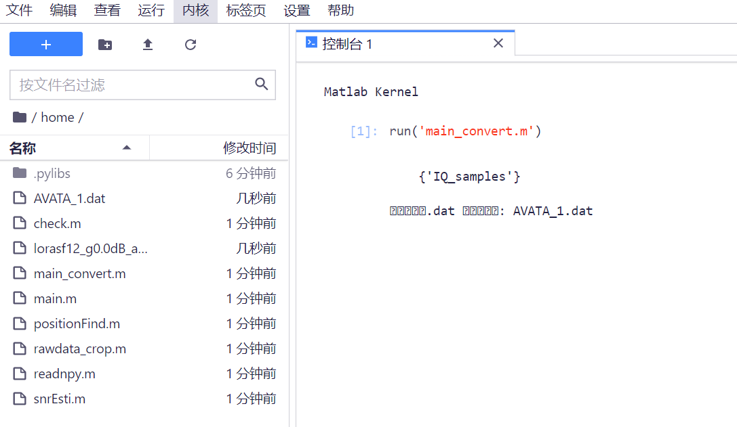Click the console icon on 控制台 1 tab
Image resolution: width=737 pixels, height=427 pixels.
pyautogui.click(x=311, y=43)
